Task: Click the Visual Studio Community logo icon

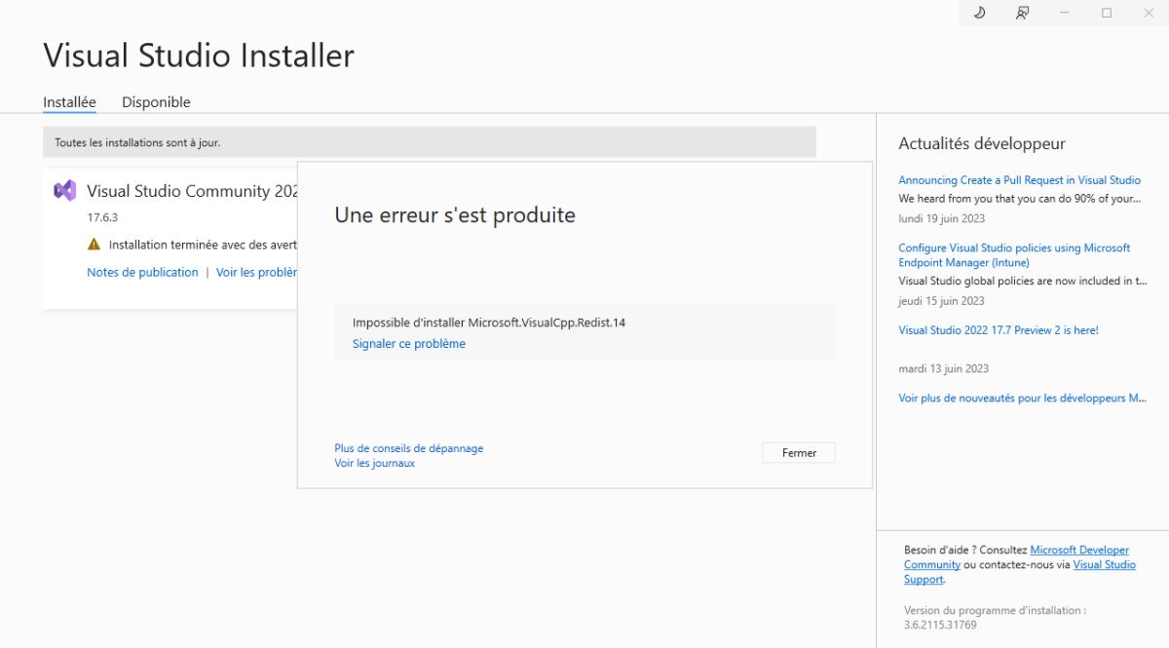Action: [65, 191]
